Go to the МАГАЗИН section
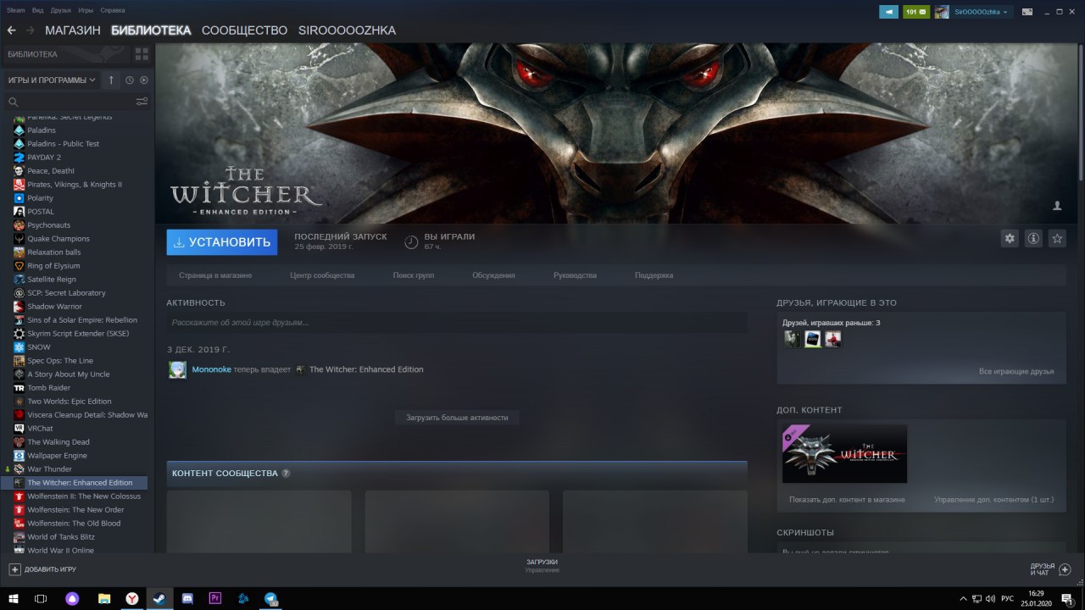 click(x=73, y=30)
